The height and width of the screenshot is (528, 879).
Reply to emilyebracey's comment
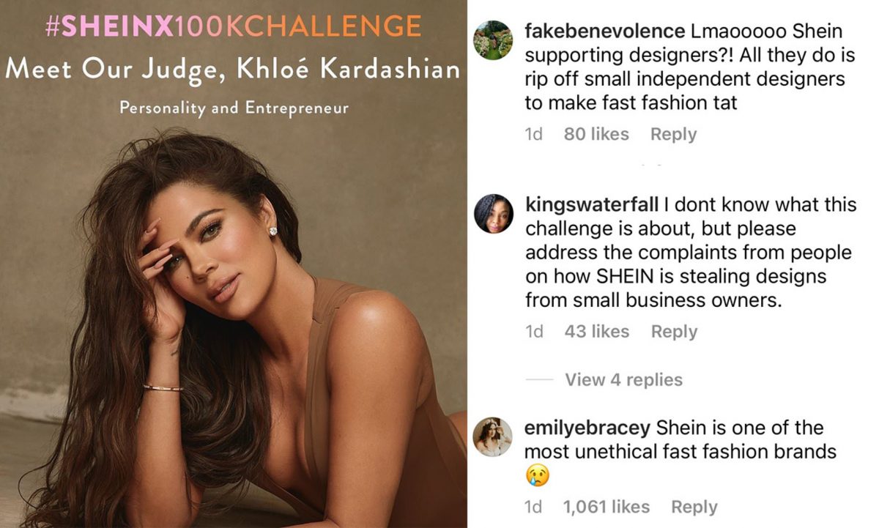pos(694,506)
